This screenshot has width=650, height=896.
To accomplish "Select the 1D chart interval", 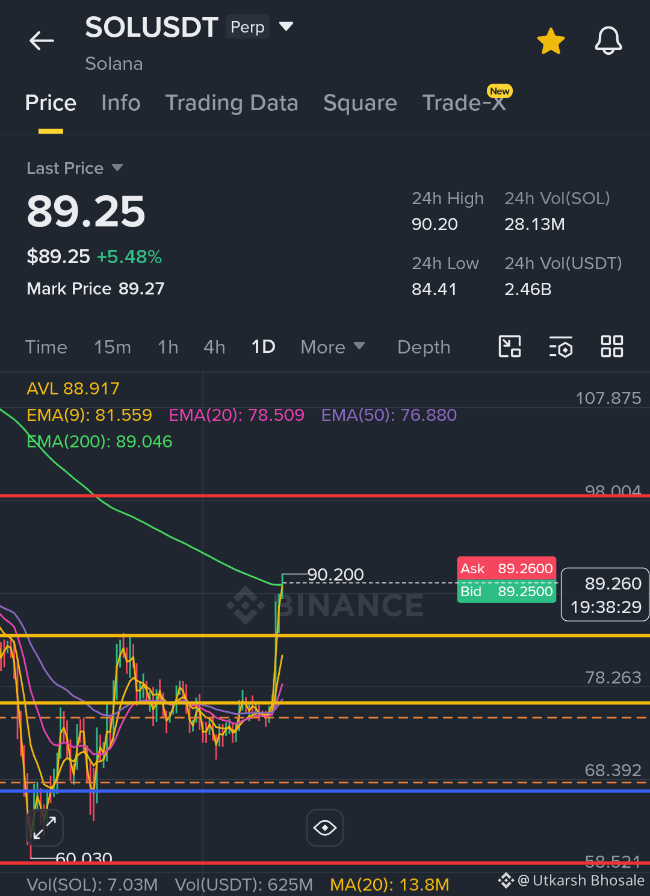I will click(x=263, y=347).
